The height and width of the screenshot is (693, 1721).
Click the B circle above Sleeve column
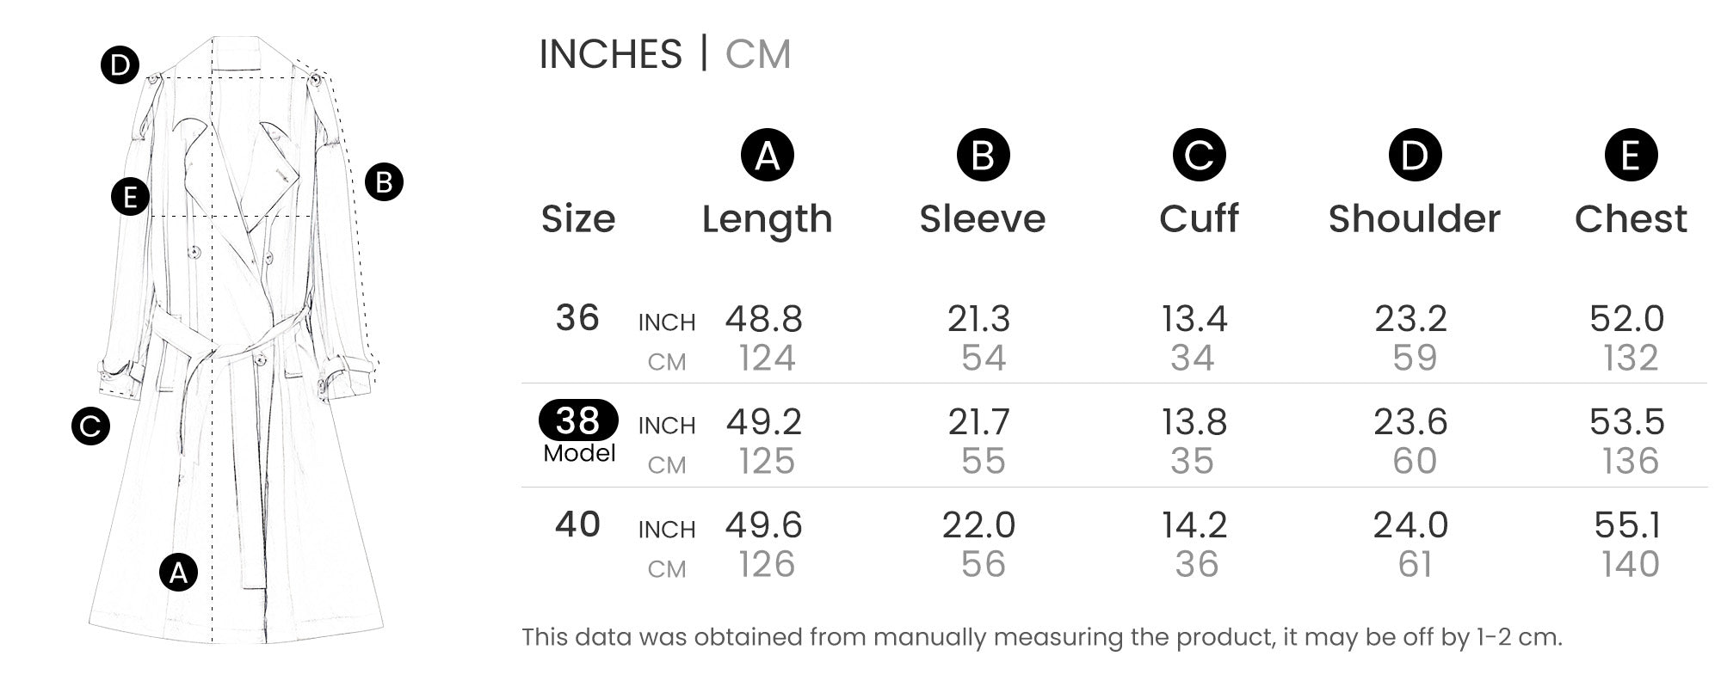click(x=983, y=156)
